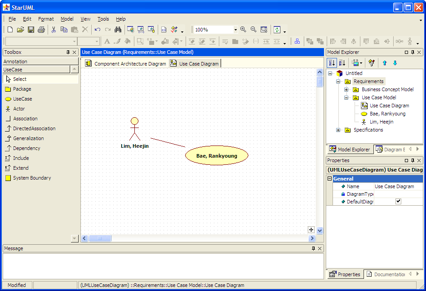Click horizontal scrollbar thumb of the diagram
This screenshot has width=426, height=291.
(x=100, y=238)
